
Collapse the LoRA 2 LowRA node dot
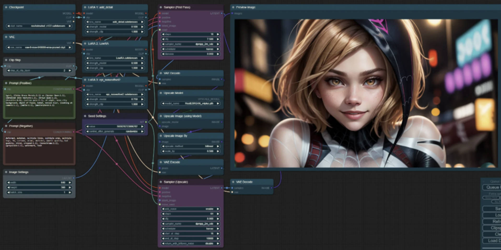point(85,44)
